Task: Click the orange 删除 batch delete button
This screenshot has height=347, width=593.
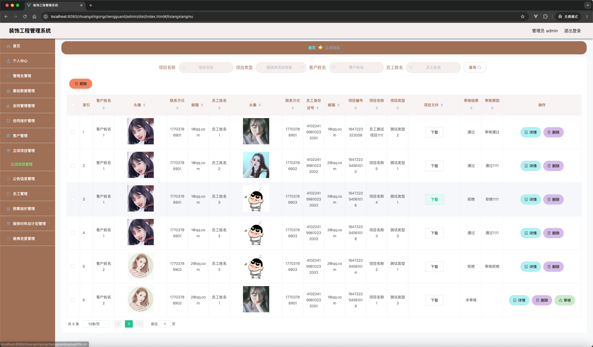Action: [x=81, y=84]
